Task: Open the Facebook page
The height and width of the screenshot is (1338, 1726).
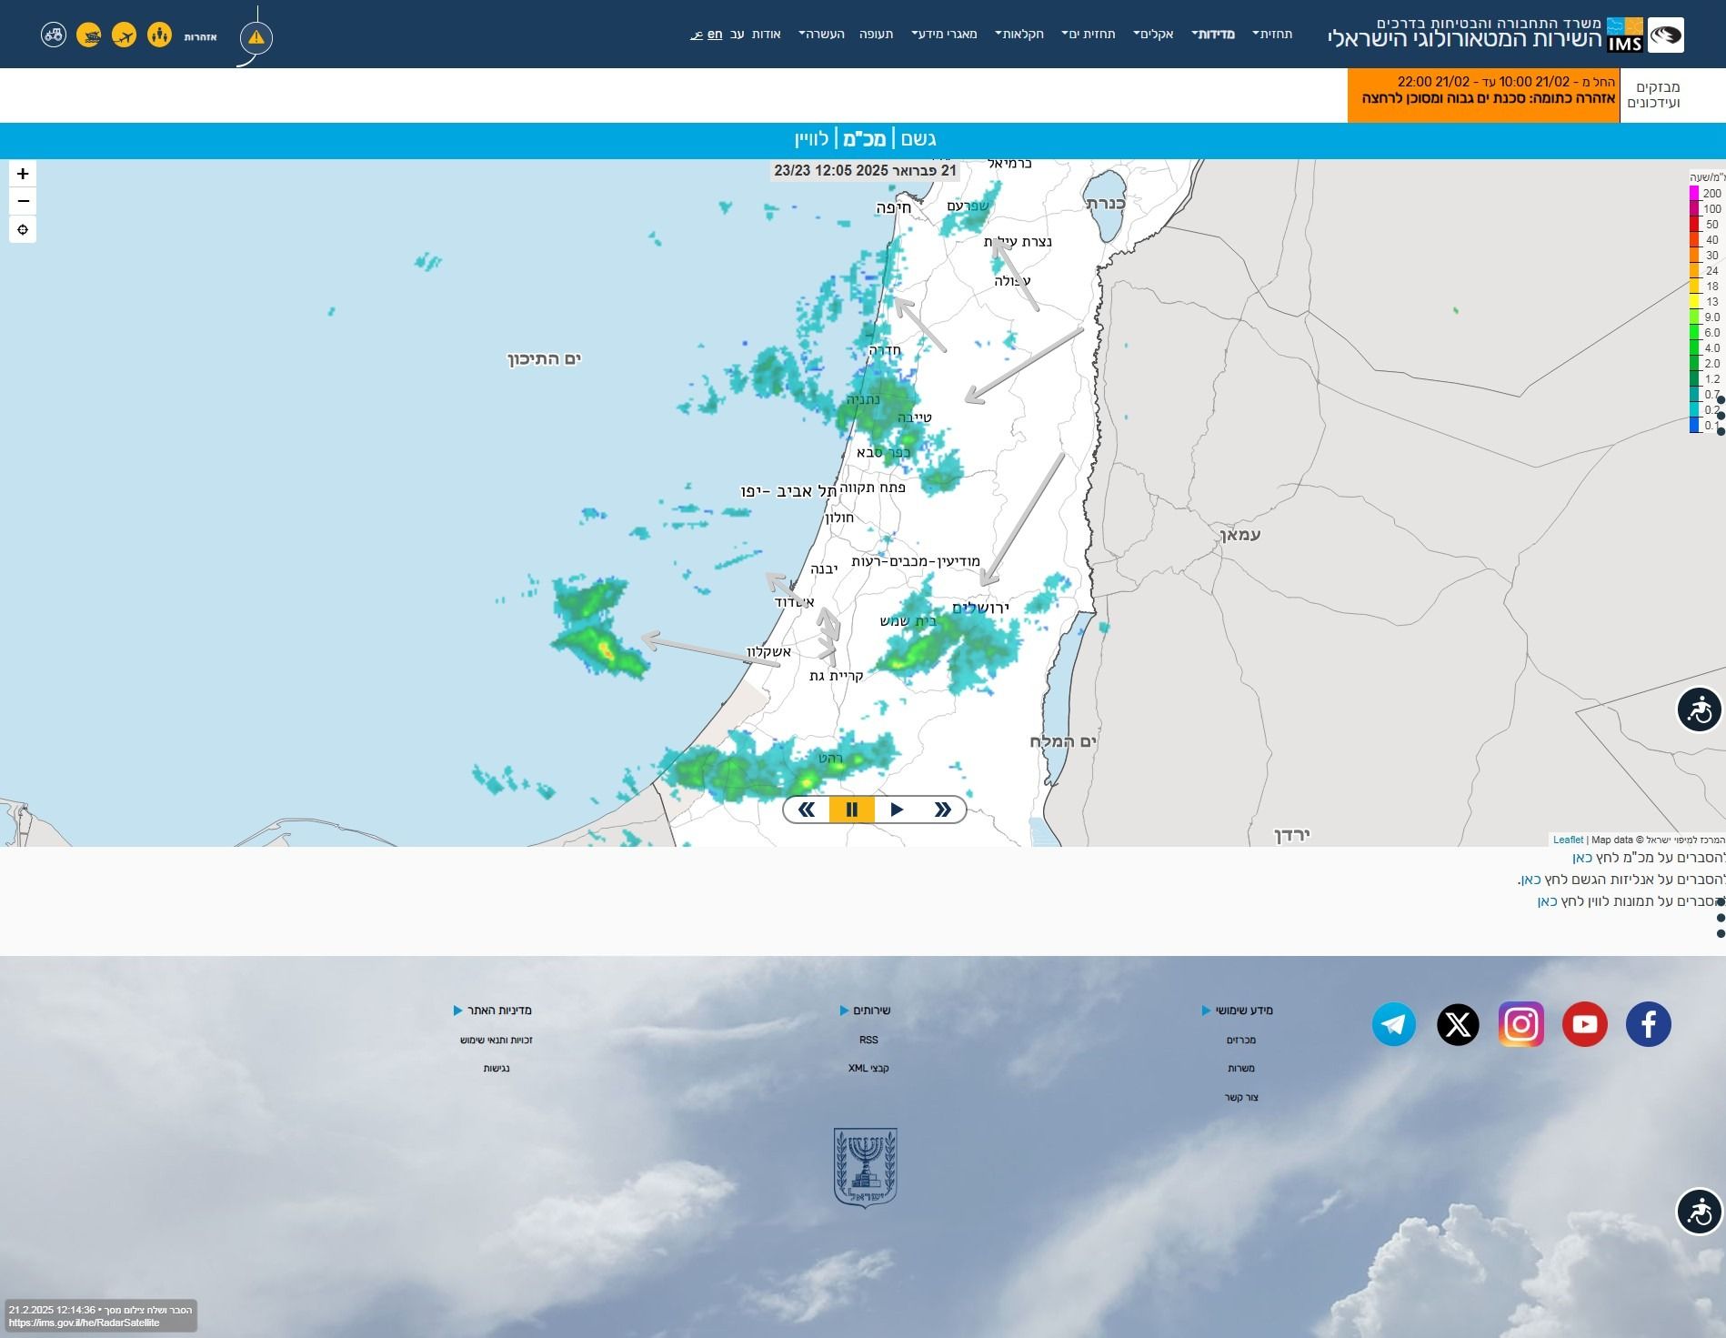Action: (x=1649, y=1024)
